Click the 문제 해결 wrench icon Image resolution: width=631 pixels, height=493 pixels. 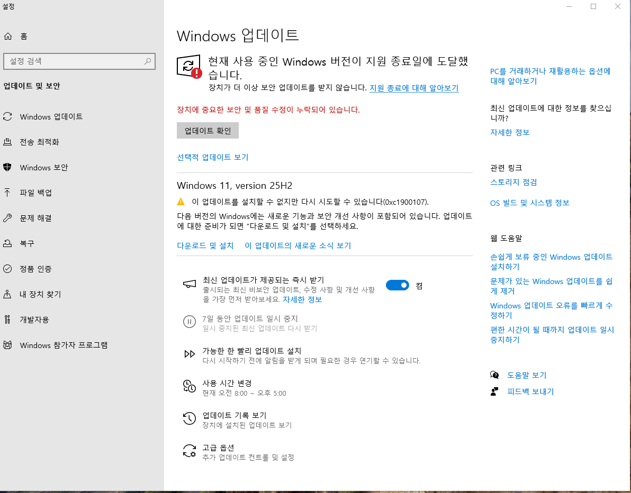[x=7, y=218]
